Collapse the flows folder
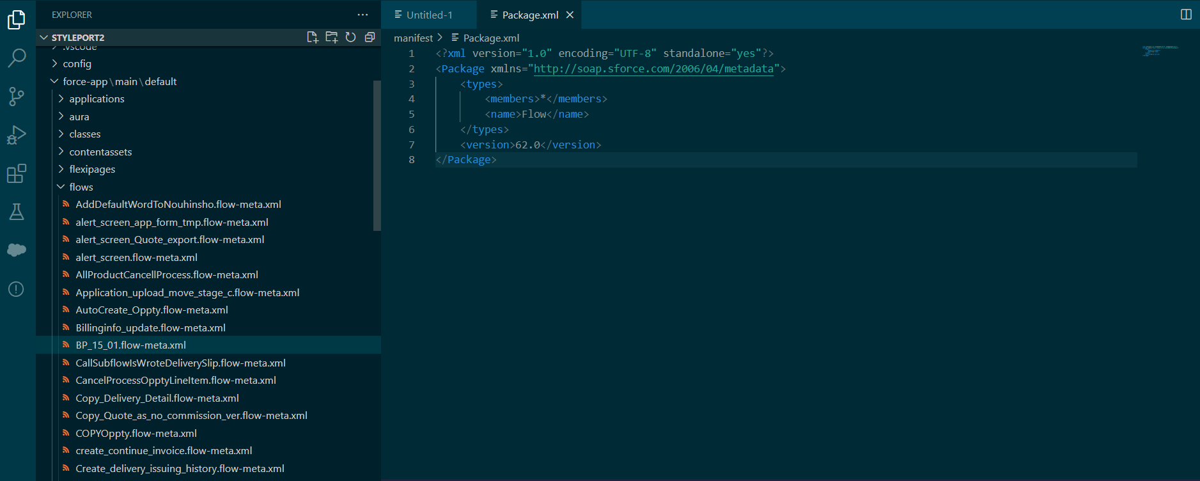This screenshot has width=1200, height=481. [208, 187]
